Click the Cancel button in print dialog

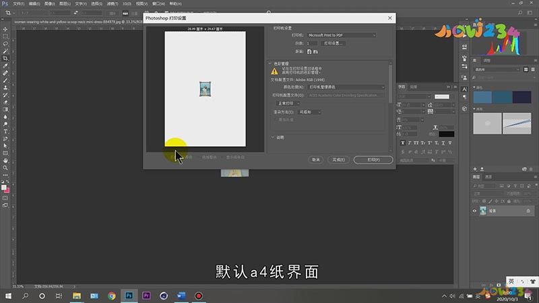[316, 160]
